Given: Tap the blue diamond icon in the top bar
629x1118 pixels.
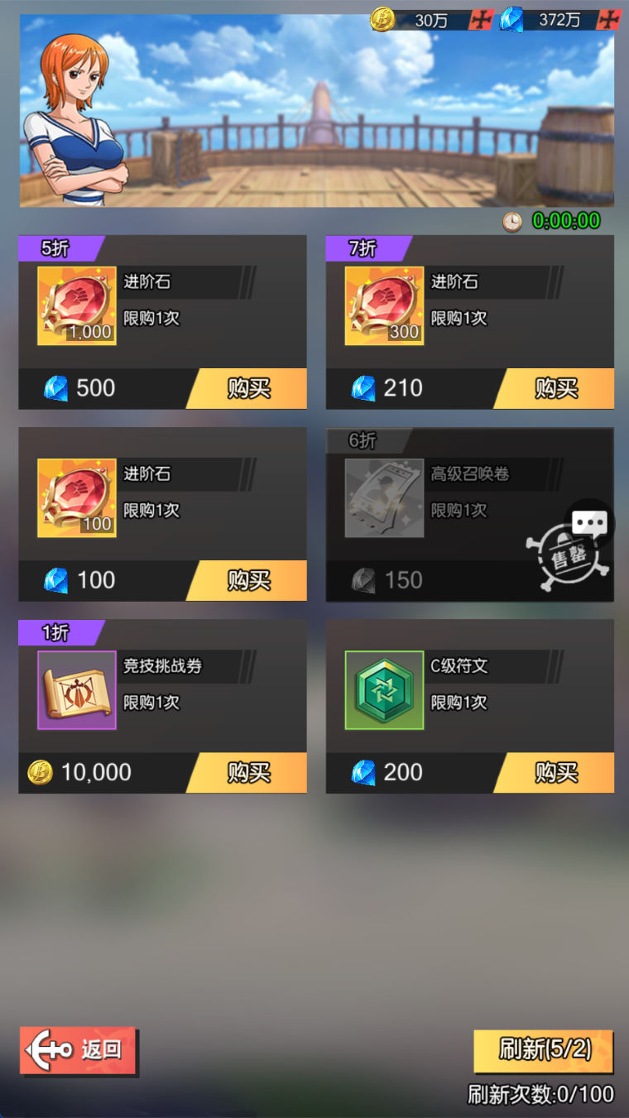Looking at the screenshot, I should click(511, 19).
